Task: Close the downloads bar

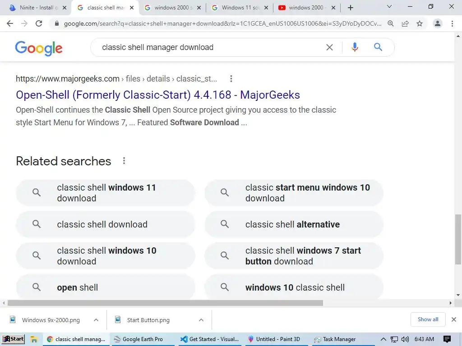Action: pyautogui.click(x=454, y=319)
